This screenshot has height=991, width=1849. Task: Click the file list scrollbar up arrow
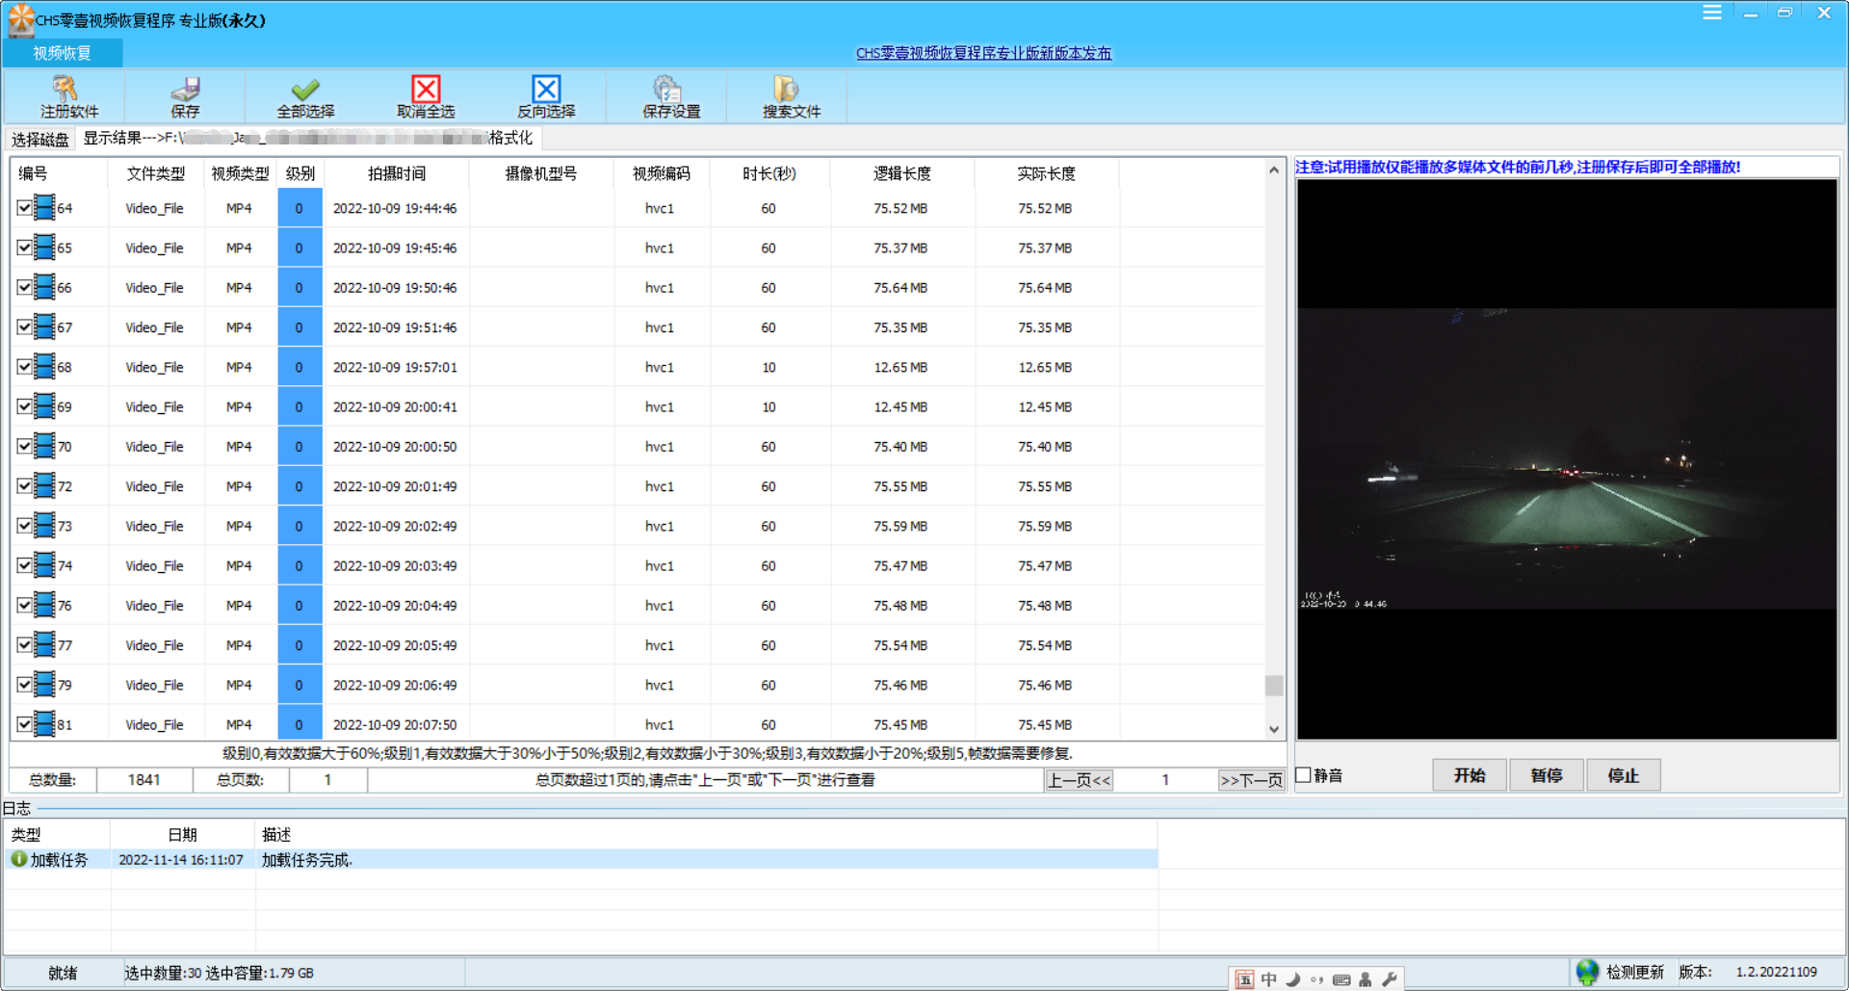coord(1274,170)
